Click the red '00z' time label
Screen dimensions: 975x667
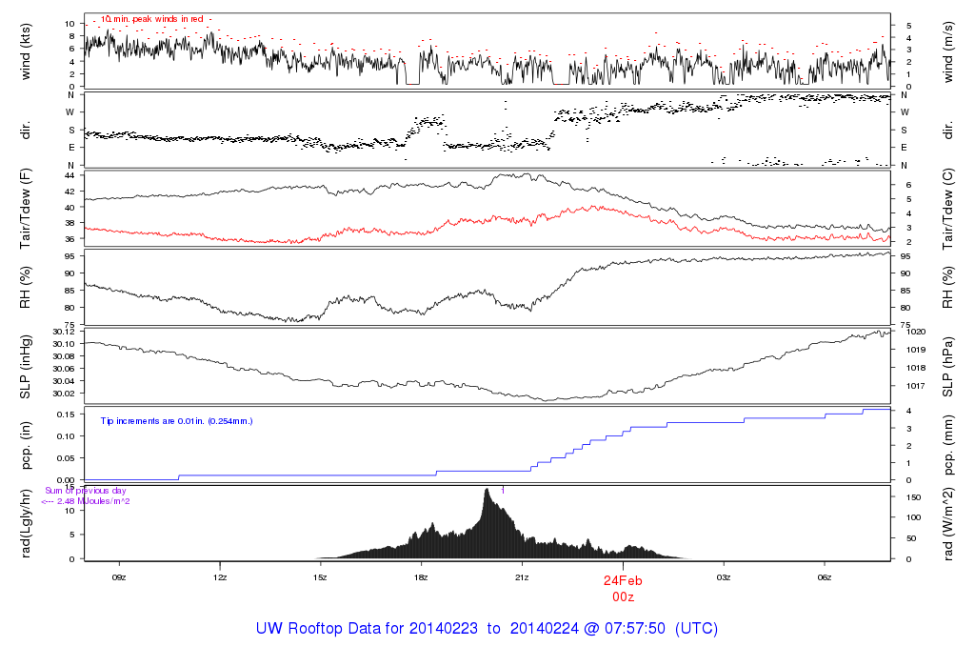point(623,596)
